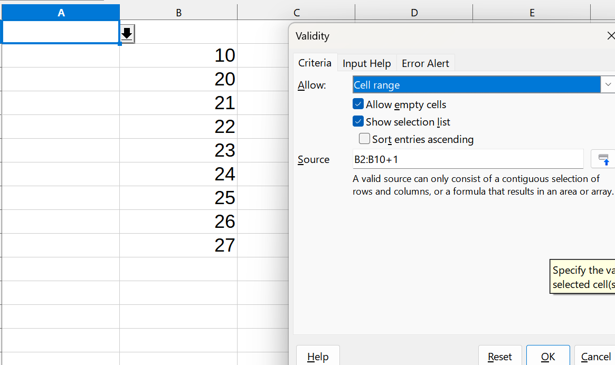Click Reset to restore dialog defaults
The image size is (615, 365).
(499, 356)
